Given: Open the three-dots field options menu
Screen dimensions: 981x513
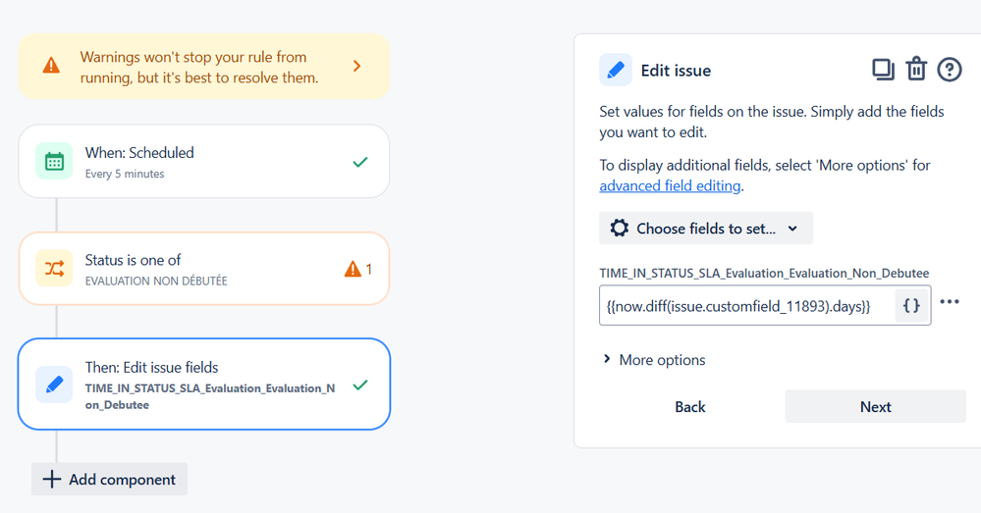Looking at the screenshot, I should point(950,302).
